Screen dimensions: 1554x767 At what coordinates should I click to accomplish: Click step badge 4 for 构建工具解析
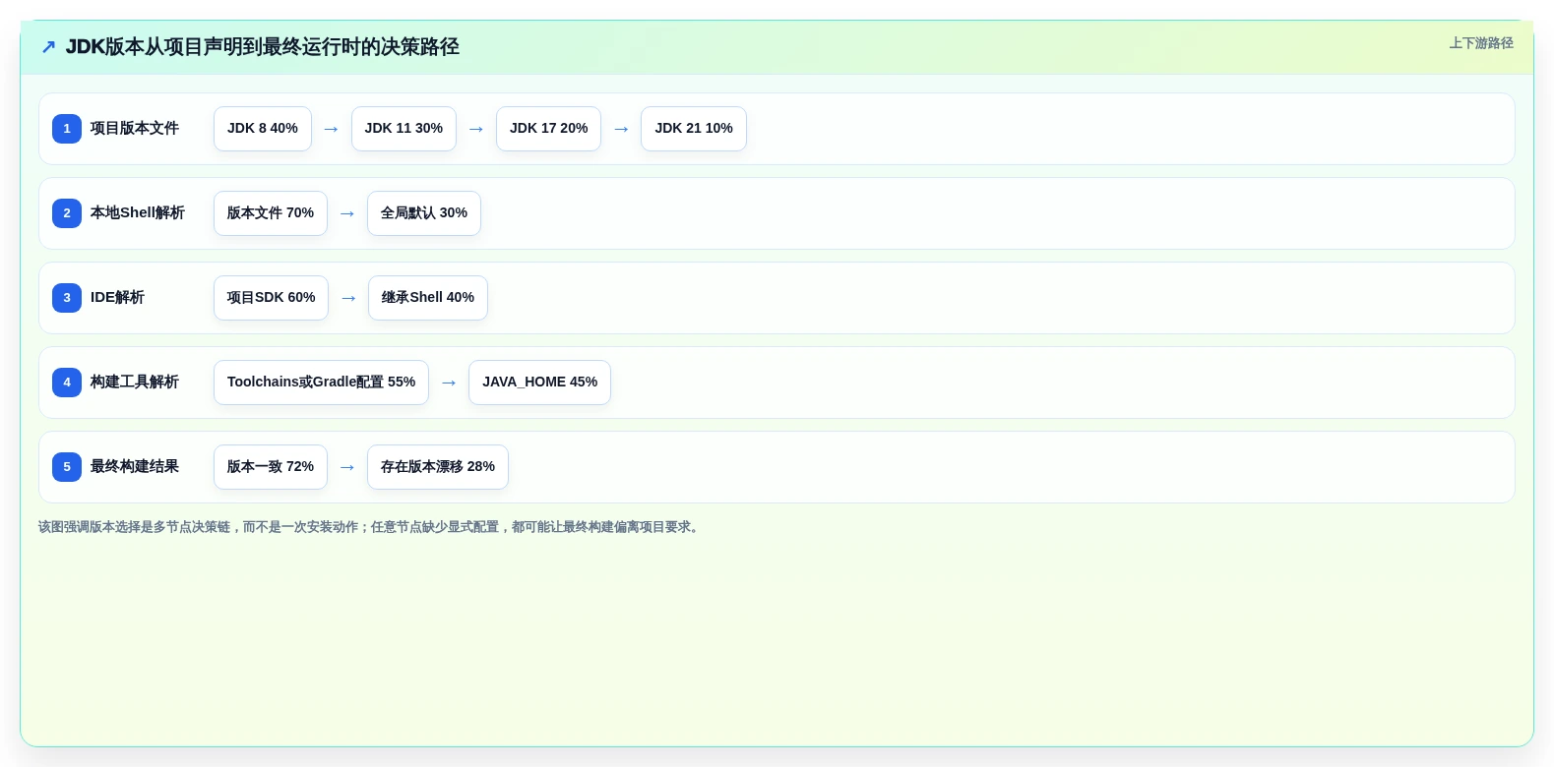click(67, 383)
